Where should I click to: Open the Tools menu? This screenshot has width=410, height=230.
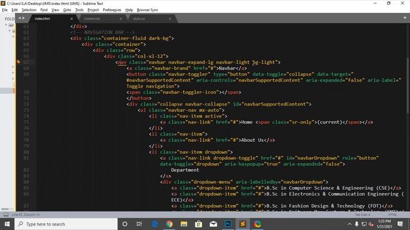point(79,10)
